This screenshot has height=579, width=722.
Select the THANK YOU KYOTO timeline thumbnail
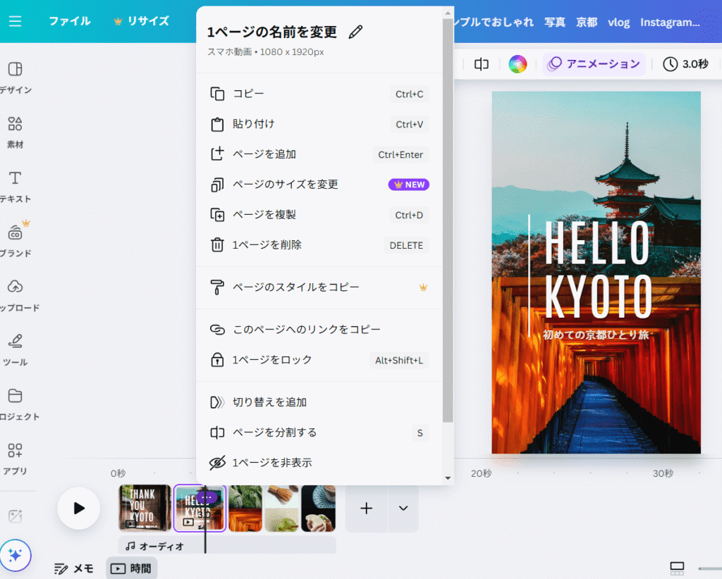click(145, 508)
